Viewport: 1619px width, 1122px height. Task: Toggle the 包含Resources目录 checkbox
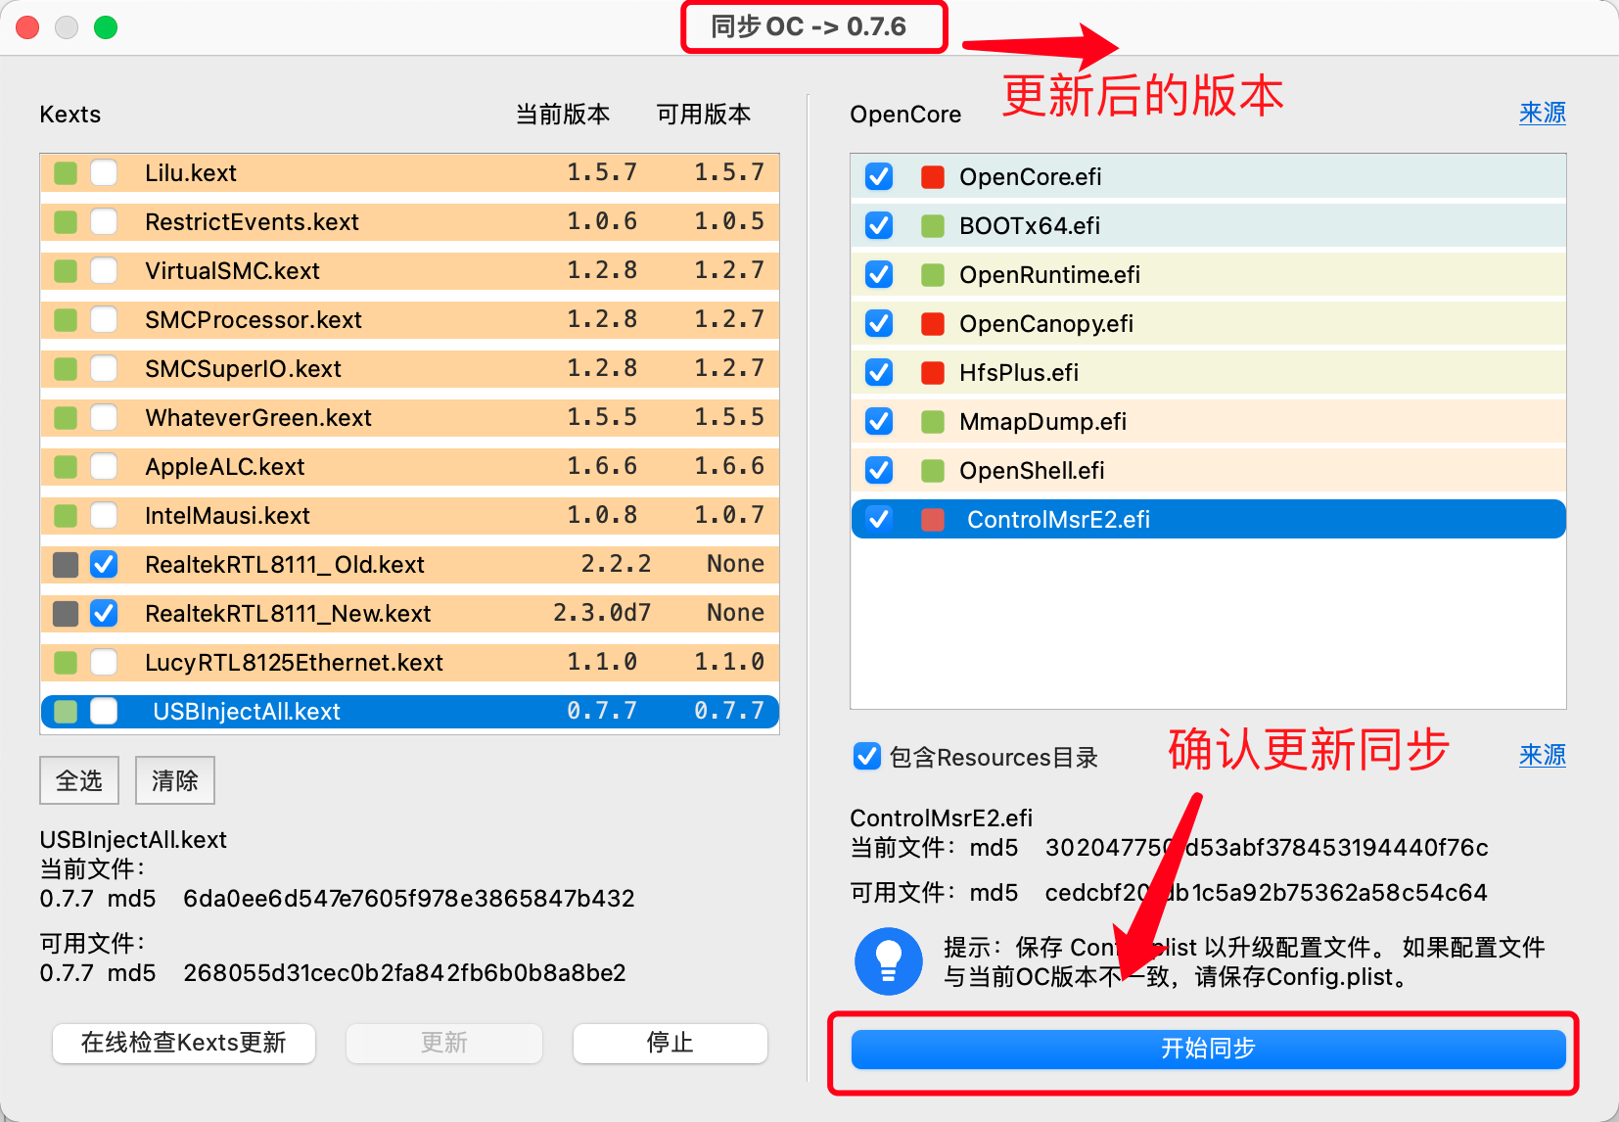[867, 757]
